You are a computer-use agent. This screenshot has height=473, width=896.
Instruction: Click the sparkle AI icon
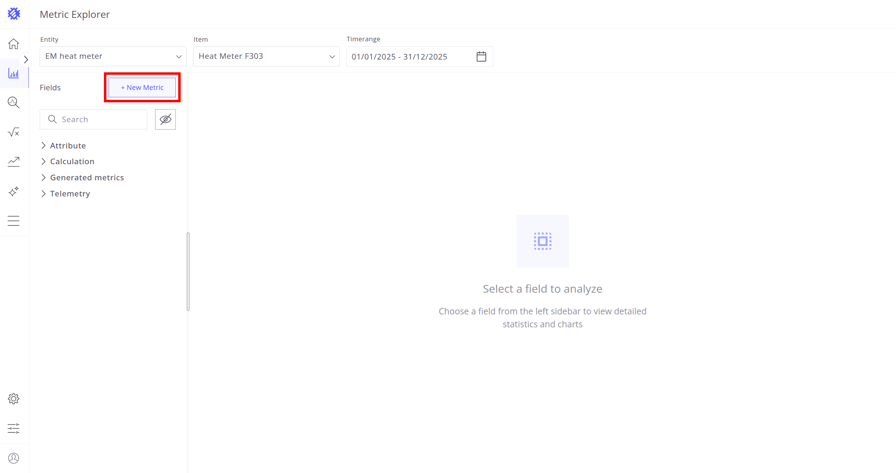click(x=14, y=192)
